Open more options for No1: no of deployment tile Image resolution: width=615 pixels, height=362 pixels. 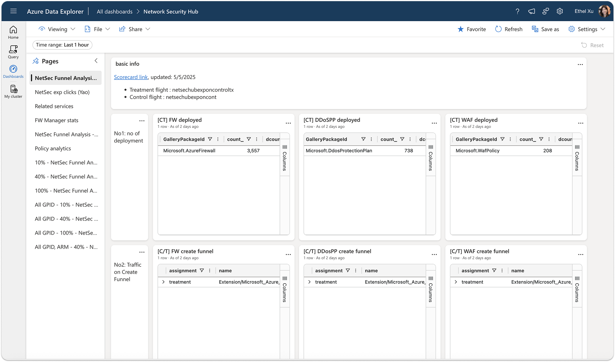click(142, 121)
